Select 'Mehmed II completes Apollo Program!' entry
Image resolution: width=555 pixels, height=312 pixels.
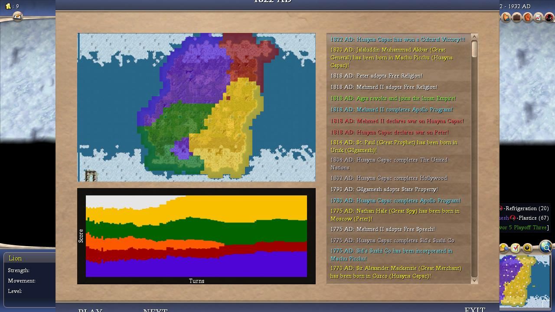[x=398, y=110]
